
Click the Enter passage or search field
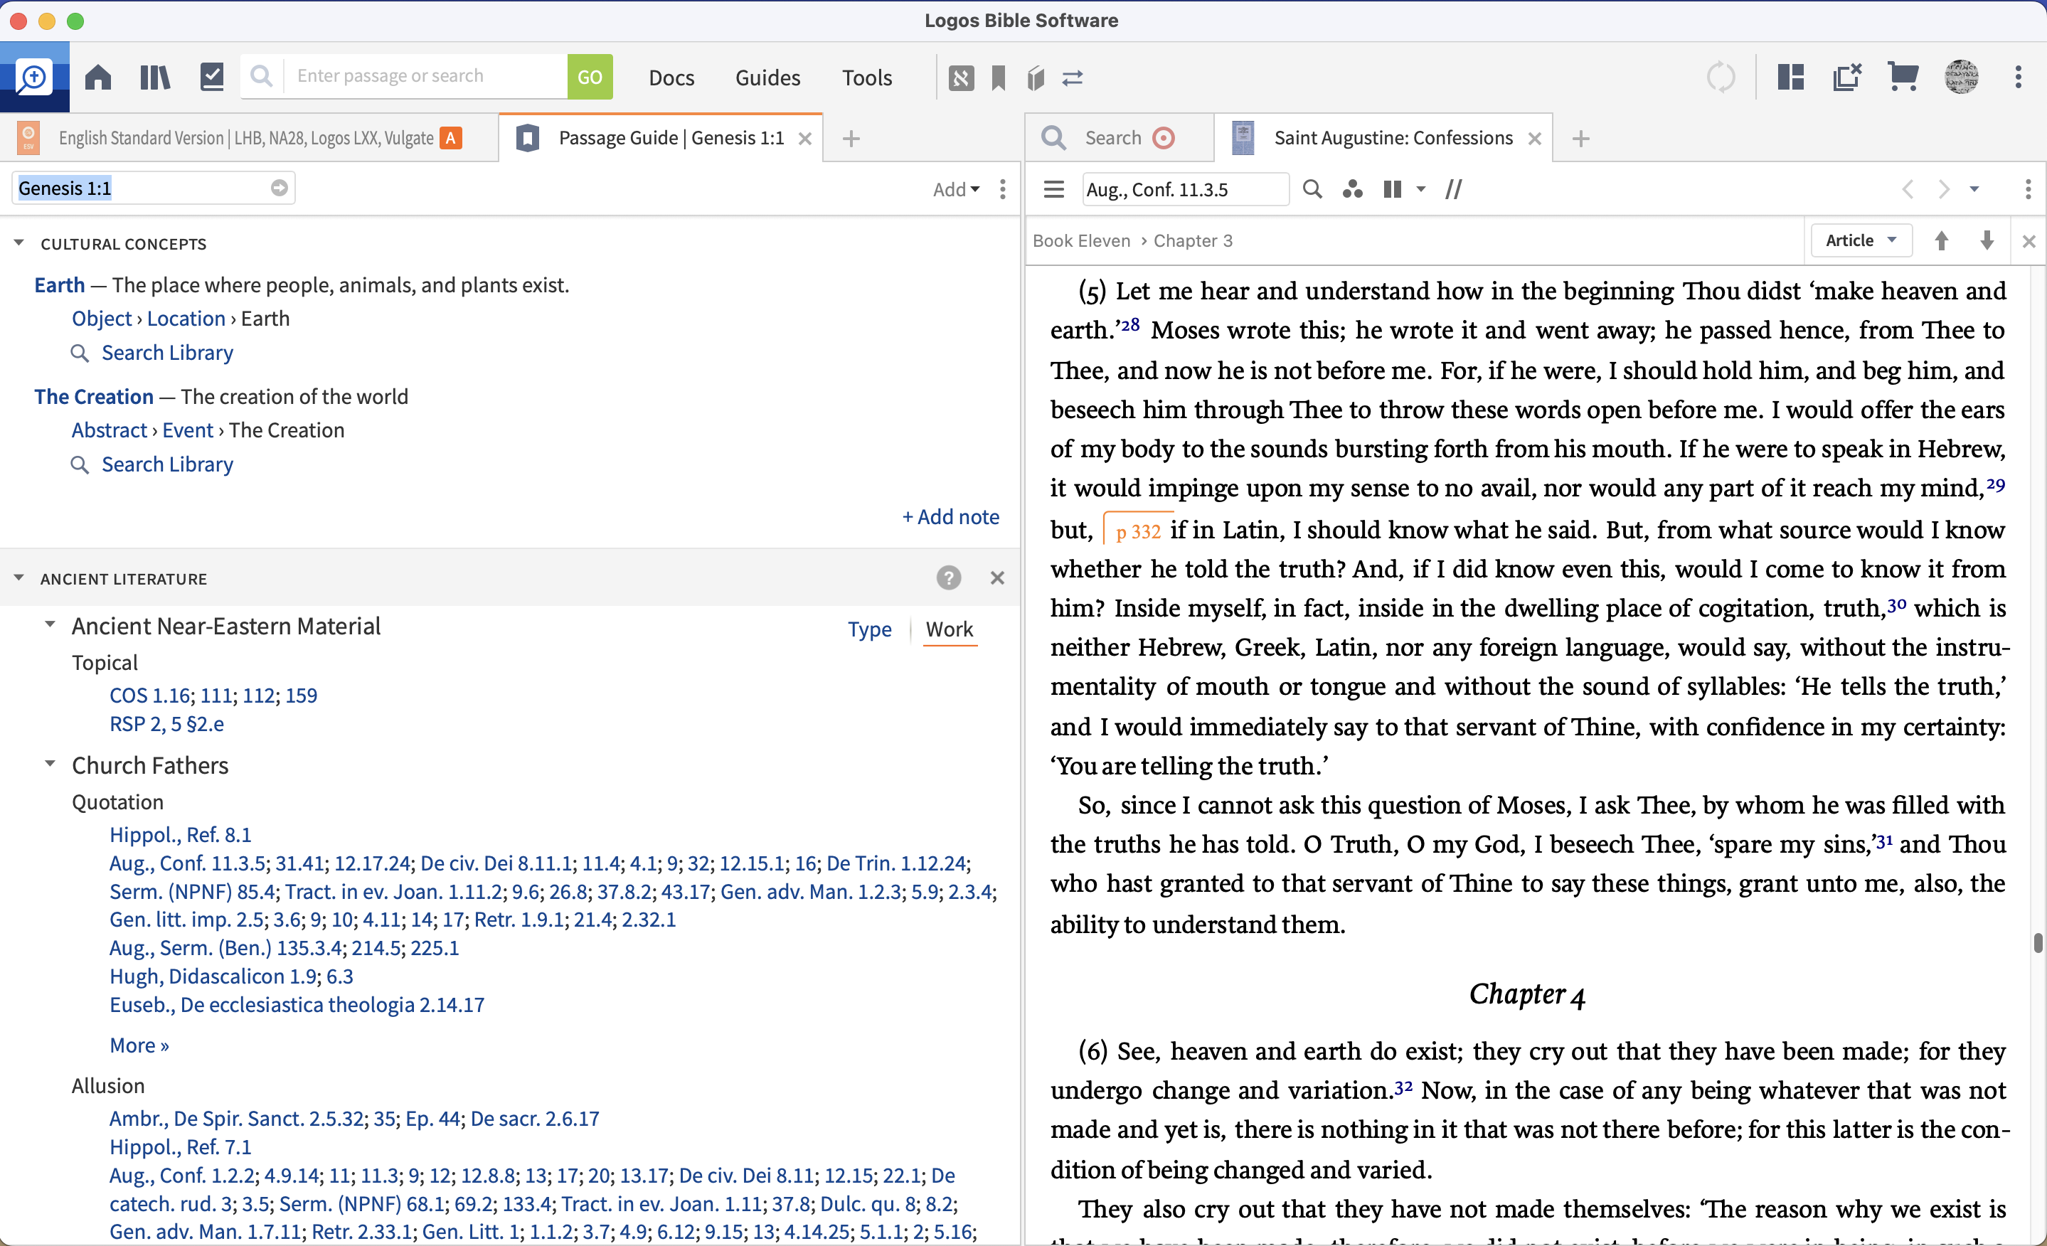[424, 76]
